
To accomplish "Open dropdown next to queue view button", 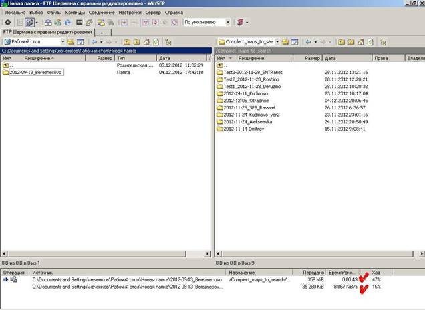I will pos(37,23).
